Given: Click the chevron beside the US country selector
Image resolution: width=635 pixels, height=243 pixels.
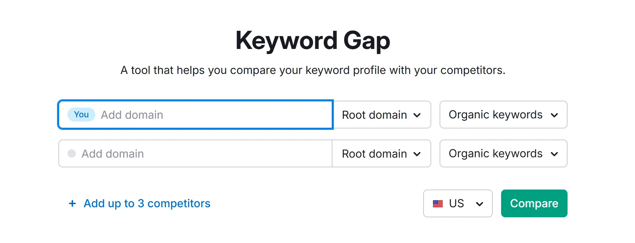Looking at the screenshot, I should tap(480, 204).
